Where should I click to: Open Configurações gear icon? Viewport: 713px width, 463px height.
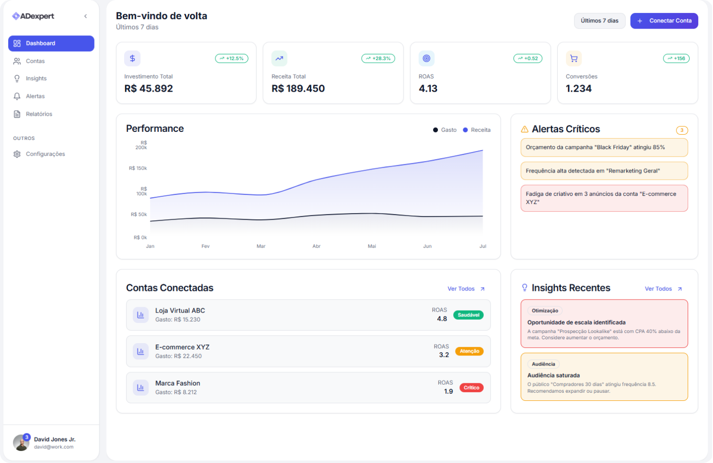tap(17, 154)
